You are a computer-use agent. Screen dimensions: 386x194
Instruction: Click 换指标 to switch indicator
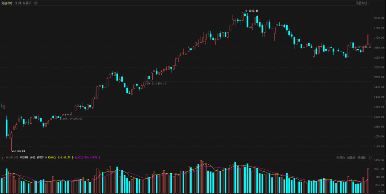tap(361, 158)
